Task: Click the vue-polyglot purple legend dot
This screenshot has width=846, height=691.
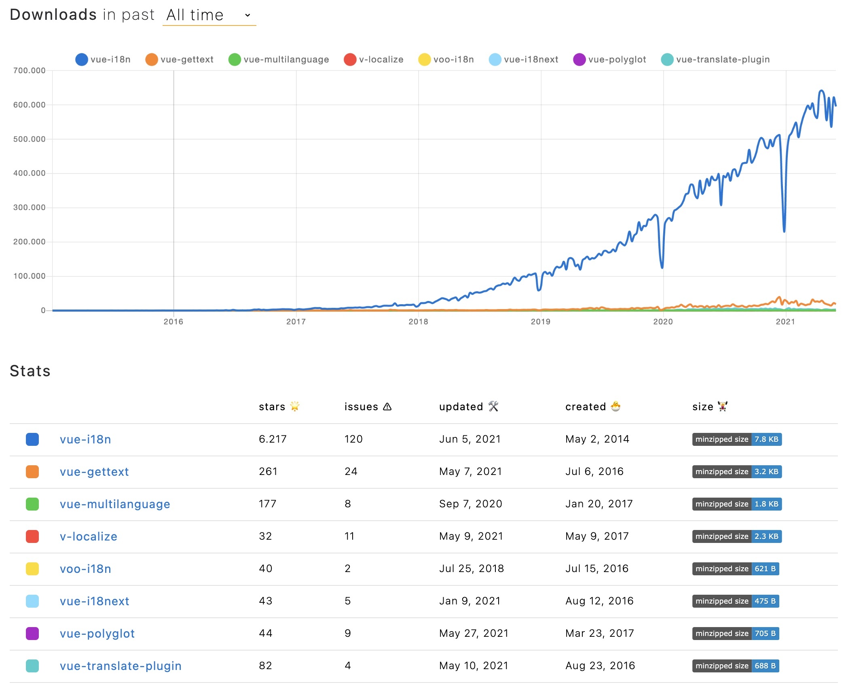Action: [579, 59]
